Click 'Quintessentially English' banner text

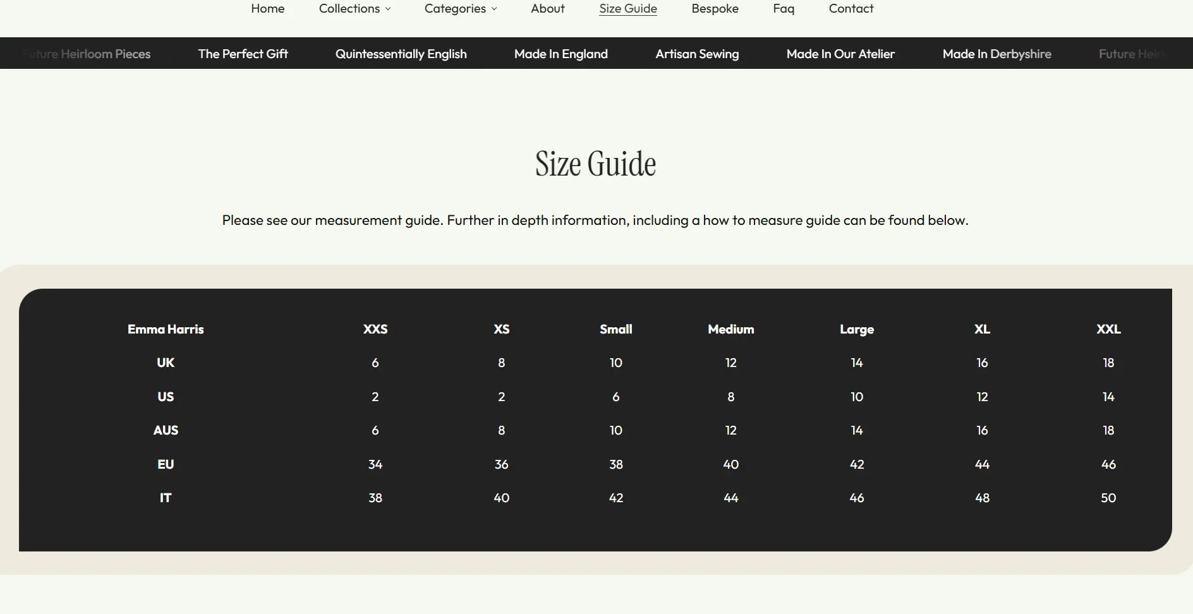coord(401,54)
